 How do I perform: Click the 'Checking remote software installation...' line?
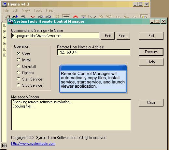coord(42,102)
